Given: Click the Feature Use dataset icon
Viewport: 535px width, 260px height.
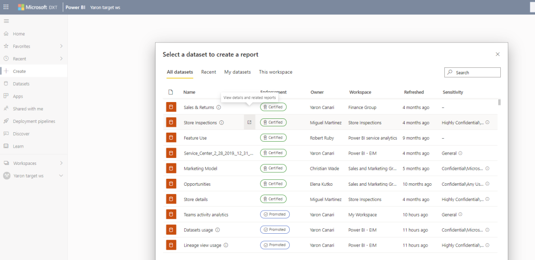Looking at the screenshot, I should [171, 138].
